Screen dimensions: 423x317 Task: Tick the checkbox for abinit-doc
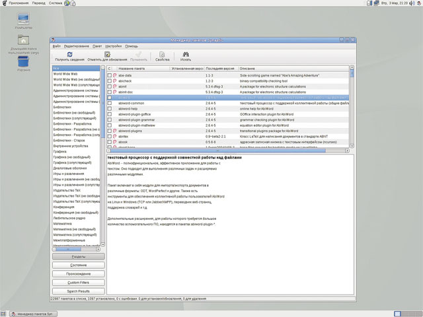point(110,92)
